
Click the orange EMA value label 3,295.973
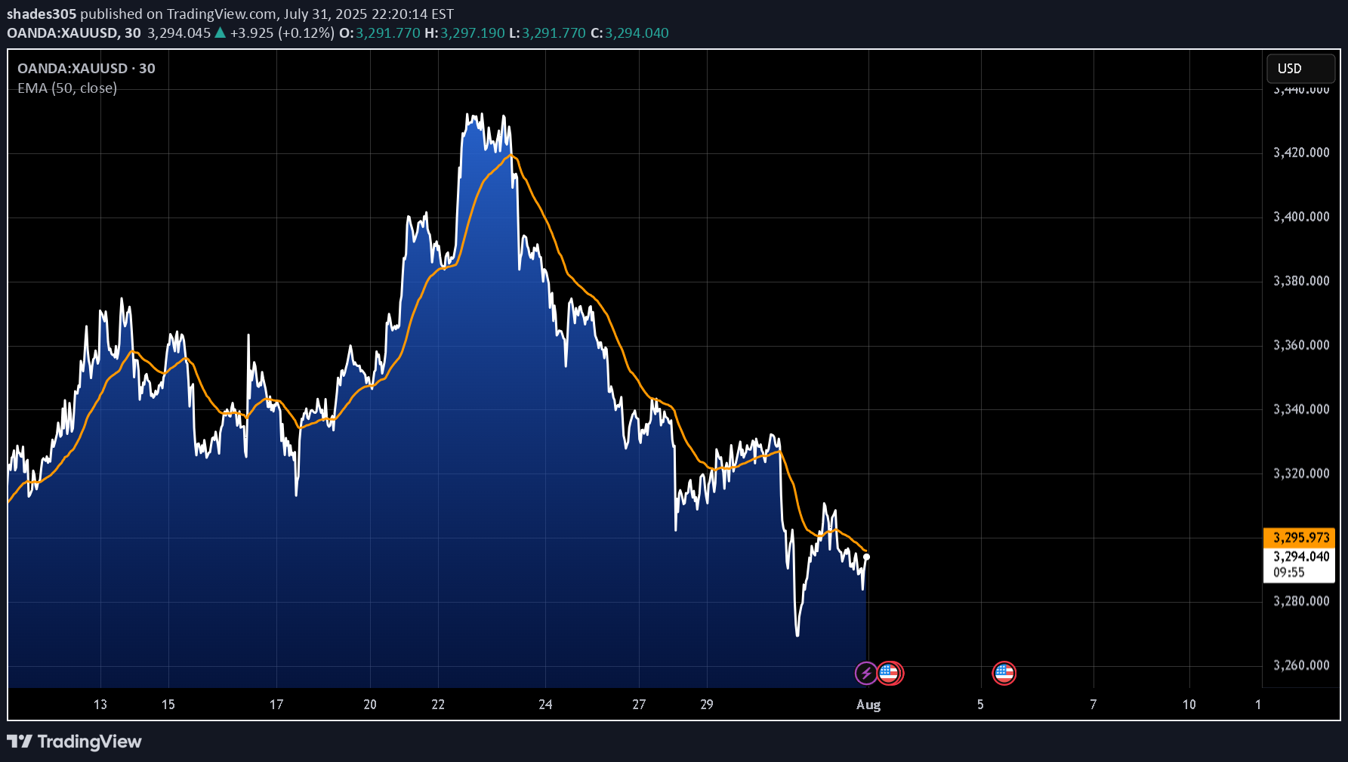coord(1300,538)
